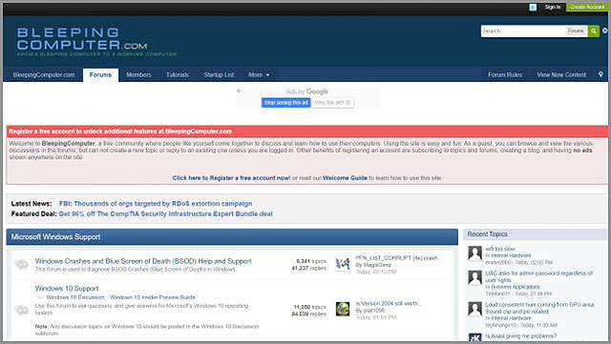The width and height of the screenshot is (611, 344).
Task: Open Business Applications forum link
Action: coord(516,287)
